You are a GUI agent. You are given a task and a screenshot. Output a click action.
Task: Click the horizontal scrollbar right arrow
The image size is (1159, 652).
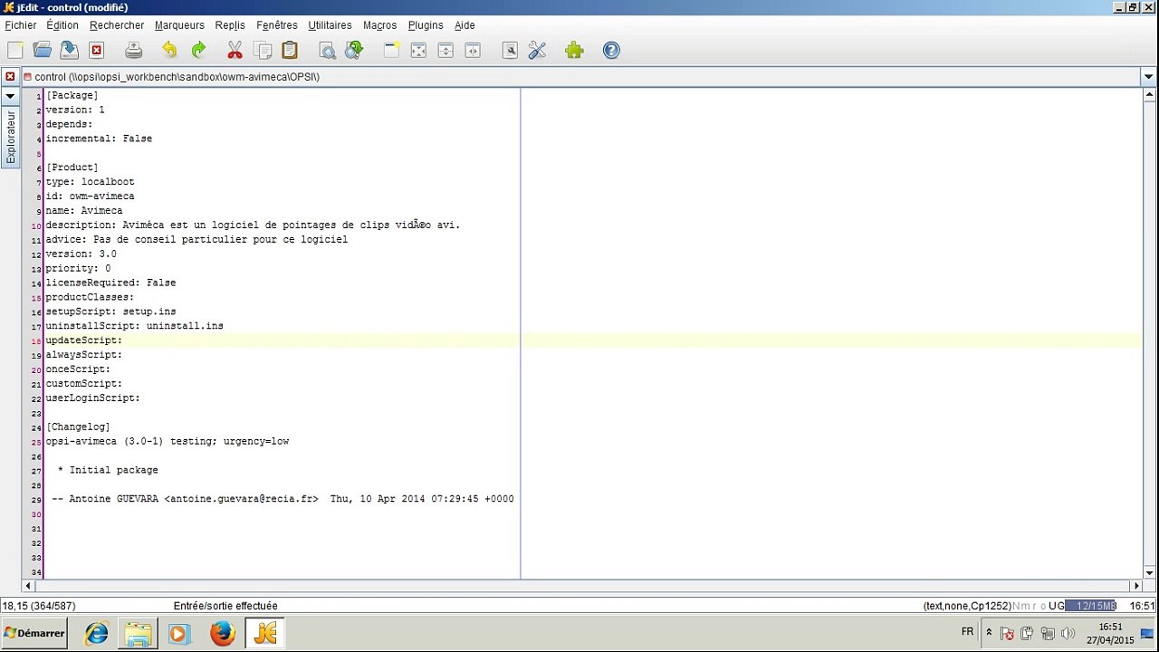(1136, 586)
